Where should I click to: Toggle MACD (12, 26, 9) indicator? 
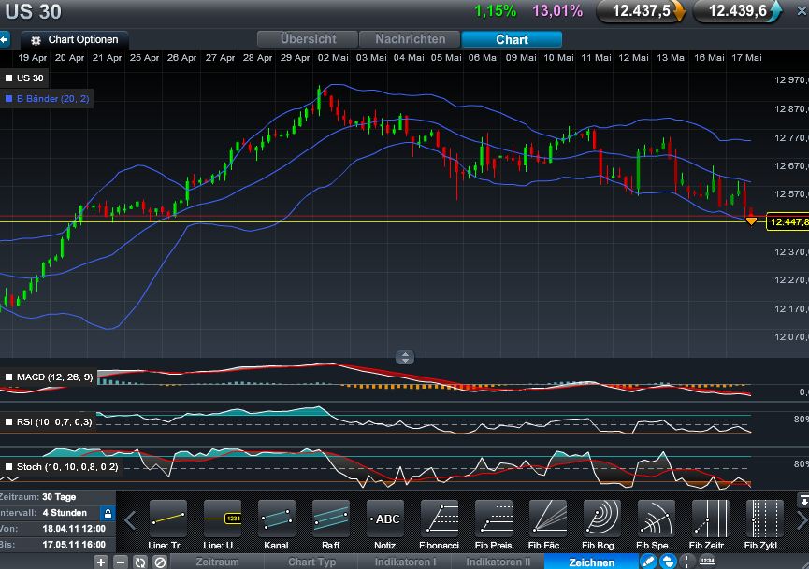click(x=8, y=377)
